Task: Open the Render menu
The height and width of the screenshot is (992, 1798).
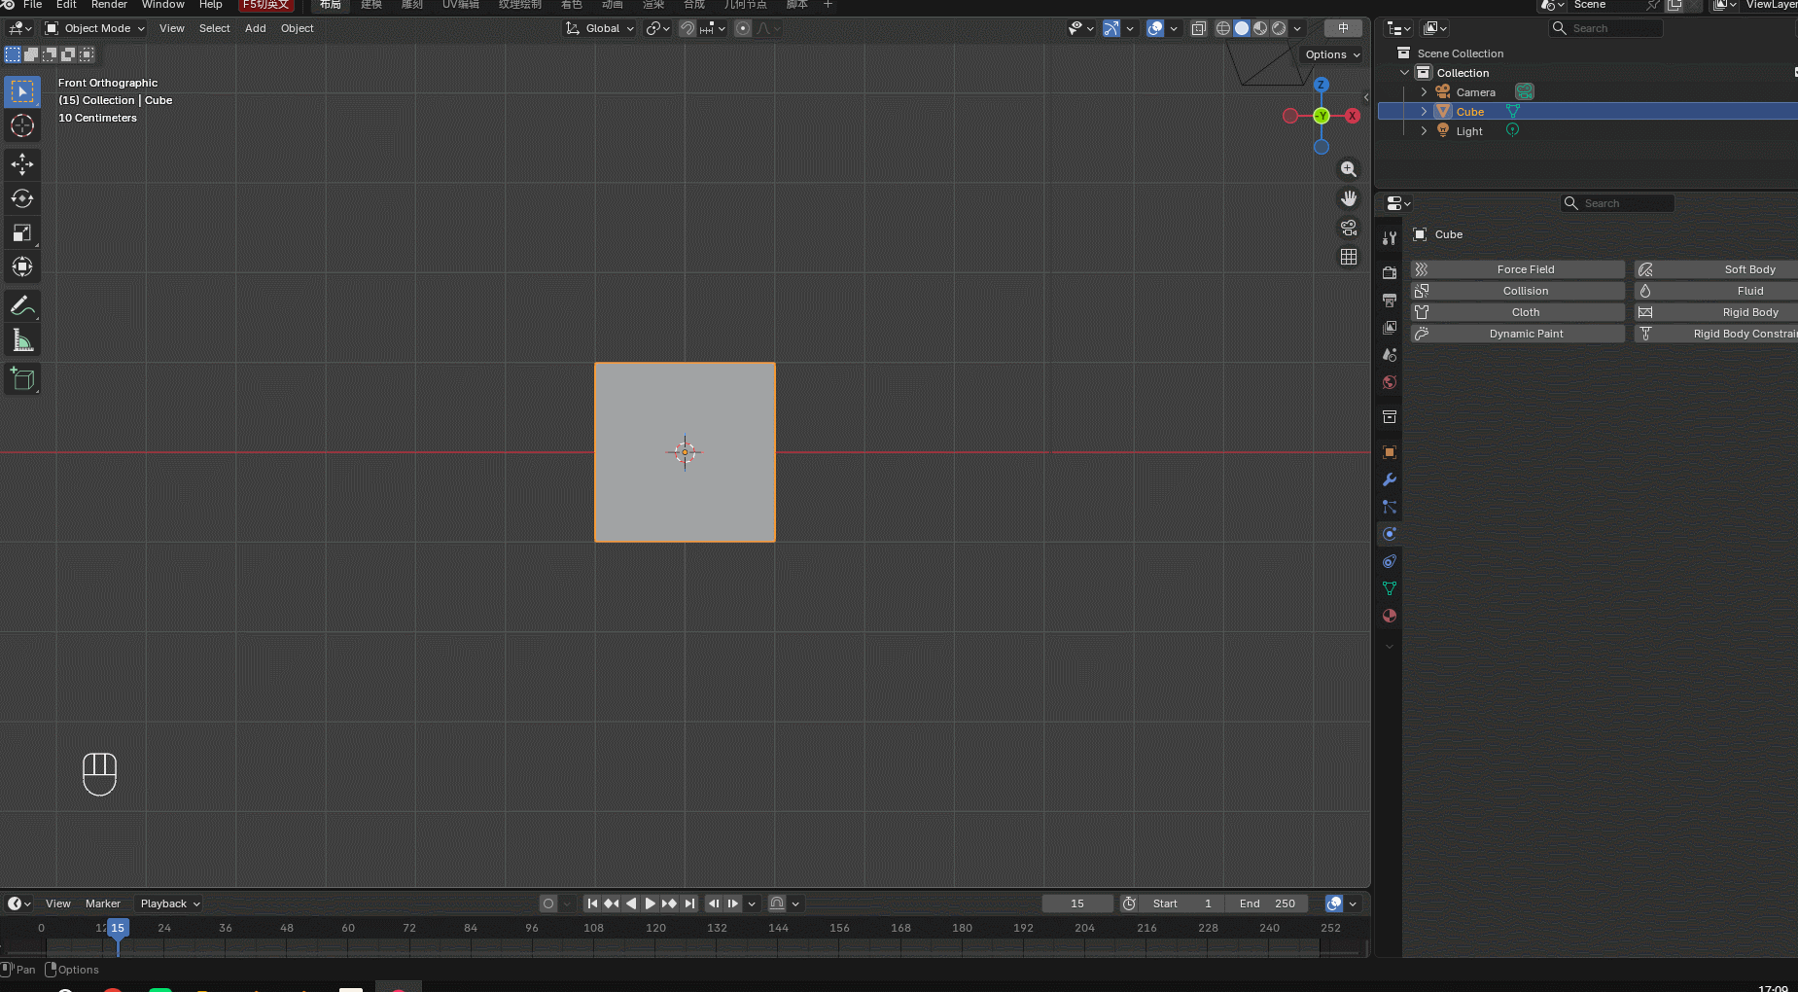Action: coord(109,5)
